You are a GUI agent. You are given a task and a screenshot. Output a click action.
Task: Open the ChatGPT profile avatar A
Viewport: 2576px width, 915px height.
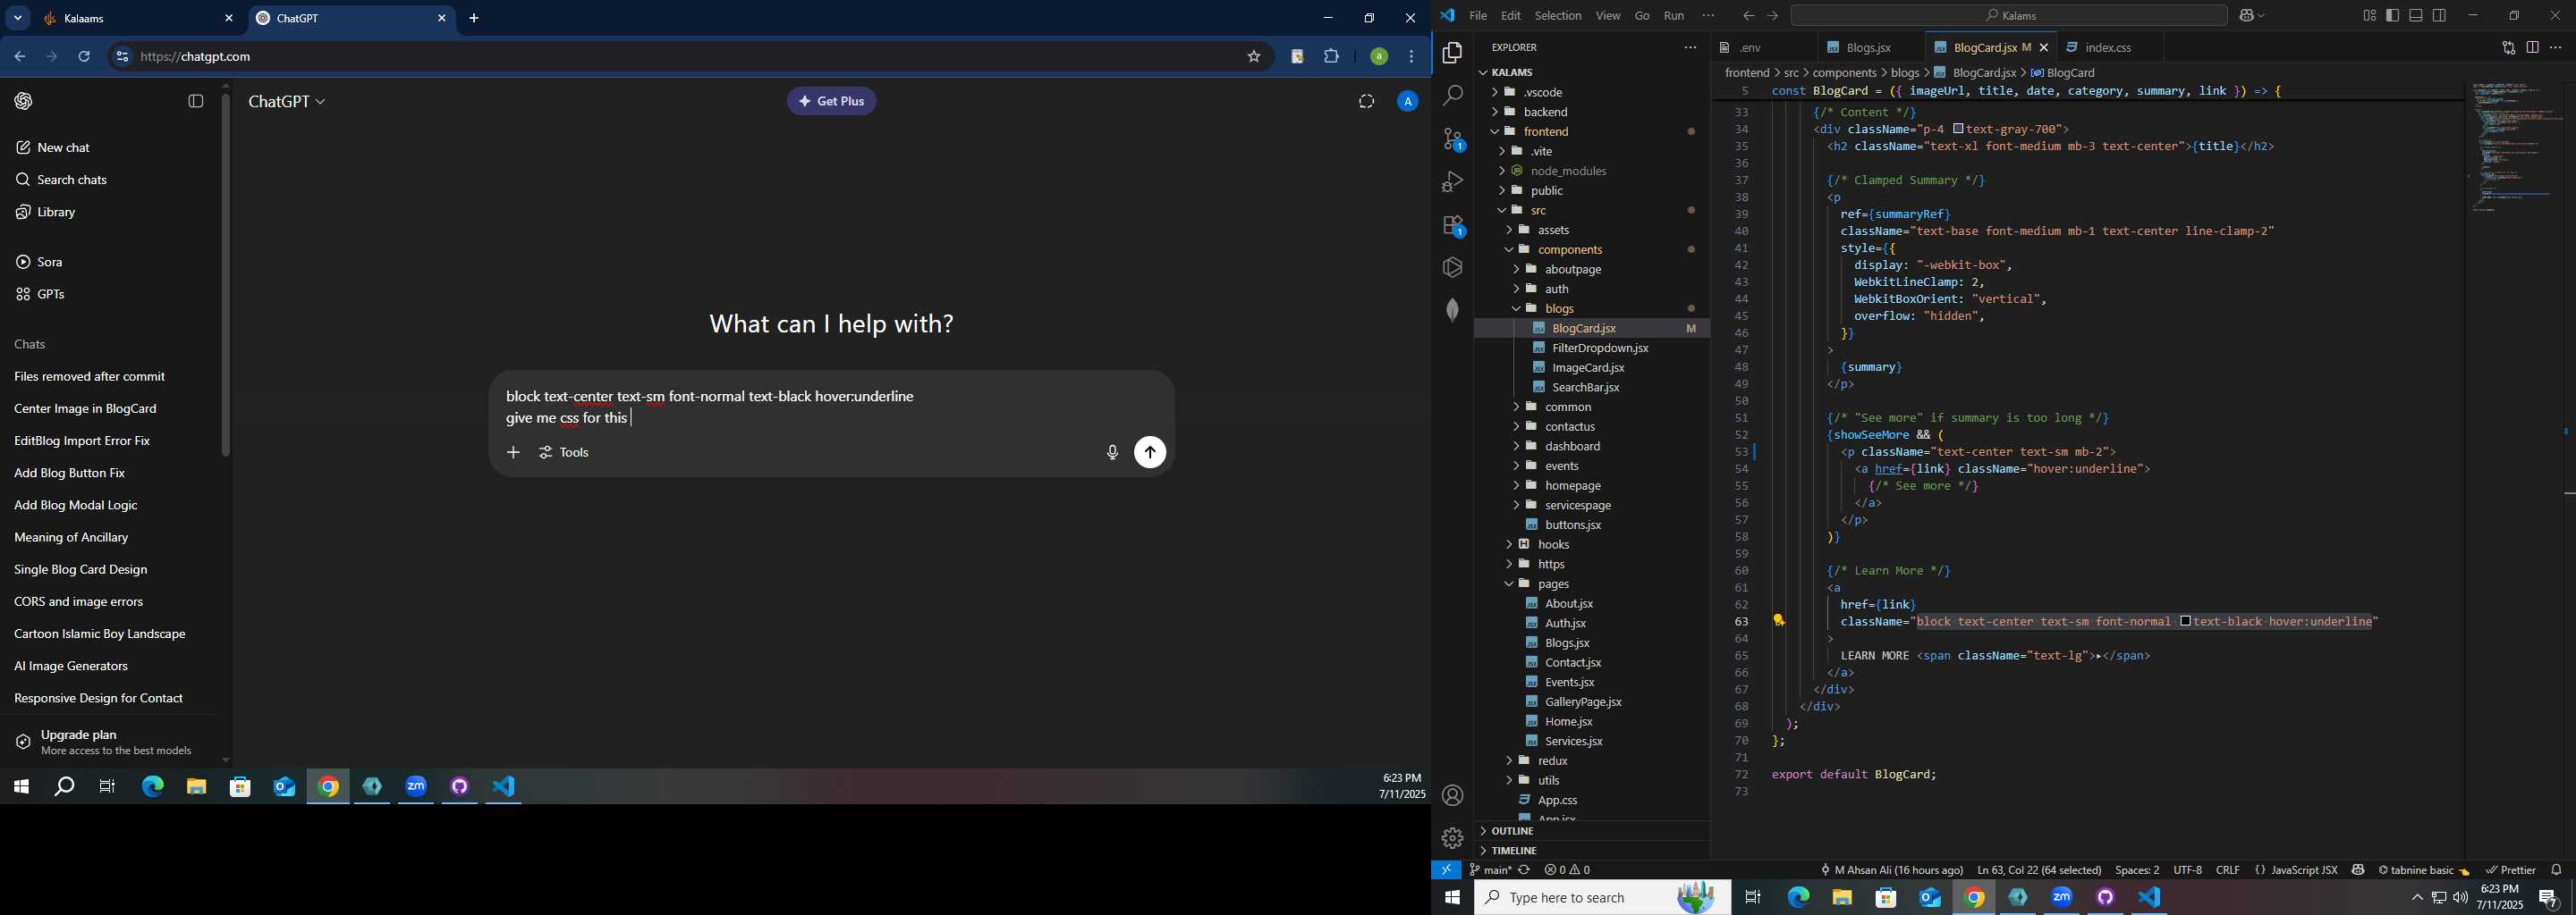[x=1407, y=101]
